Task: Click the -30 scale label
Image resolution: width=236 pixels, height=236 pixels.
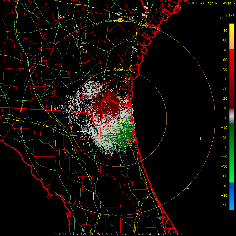Action: (224, 147)
